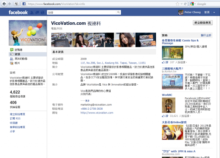Open fifth photo of orange product boxes
Image resolution: width=220 pixels, height=158 pixels.
[x=146, y=40]
